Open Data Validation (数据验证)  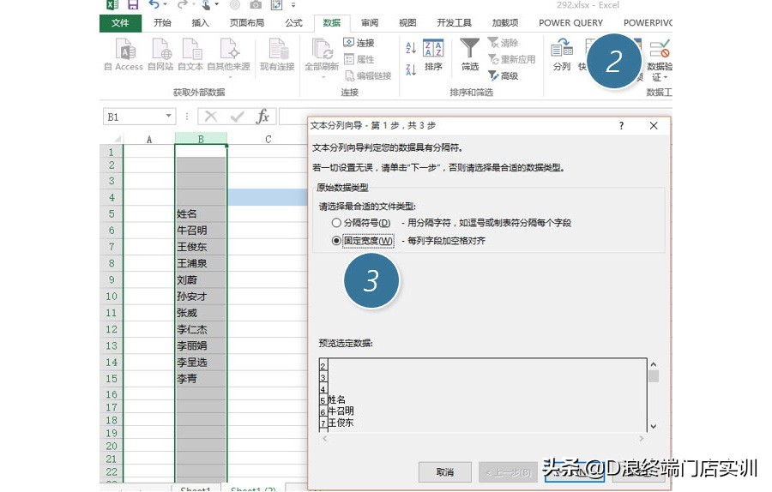[x=660, y=61]
